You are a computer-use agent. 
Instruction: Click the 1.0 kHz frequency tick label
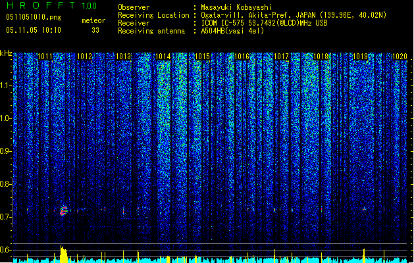click(5, 118)
